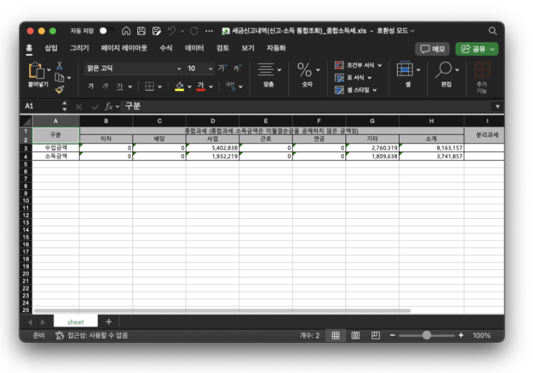
Task: Click the green 공유 share button
Action: [476, 49]
